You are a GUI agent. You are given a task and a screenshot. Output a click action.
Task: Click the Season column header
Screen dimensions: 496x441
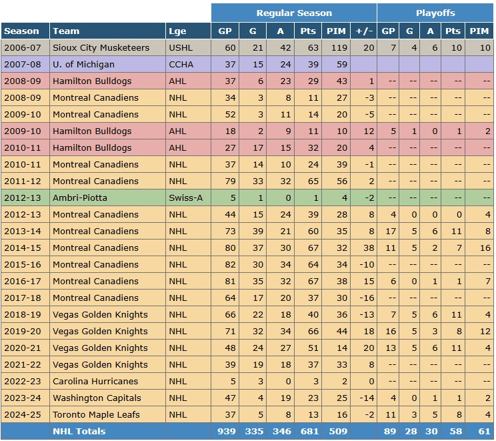pyautogui.click(x=25, y=31)
